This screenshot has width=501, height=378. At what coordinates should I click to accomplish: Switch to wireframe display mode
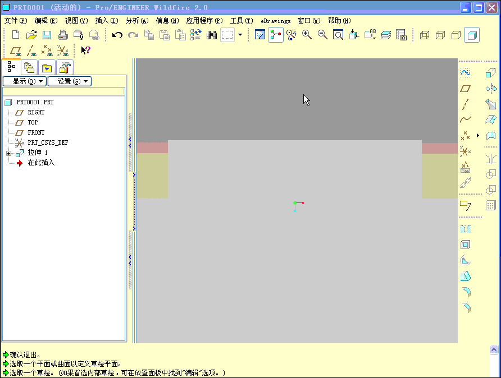point(425,35)
